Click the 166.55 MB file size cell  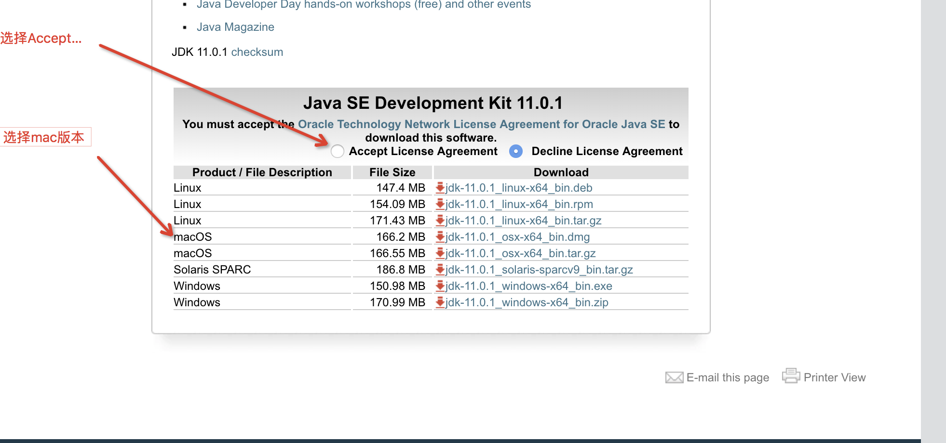point(392,253)
